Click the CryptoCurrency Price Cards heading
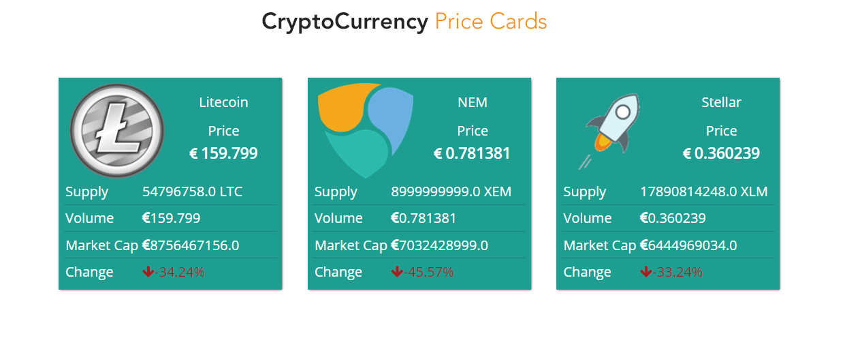Screen dimensions: 845x353 pos(404,21)
